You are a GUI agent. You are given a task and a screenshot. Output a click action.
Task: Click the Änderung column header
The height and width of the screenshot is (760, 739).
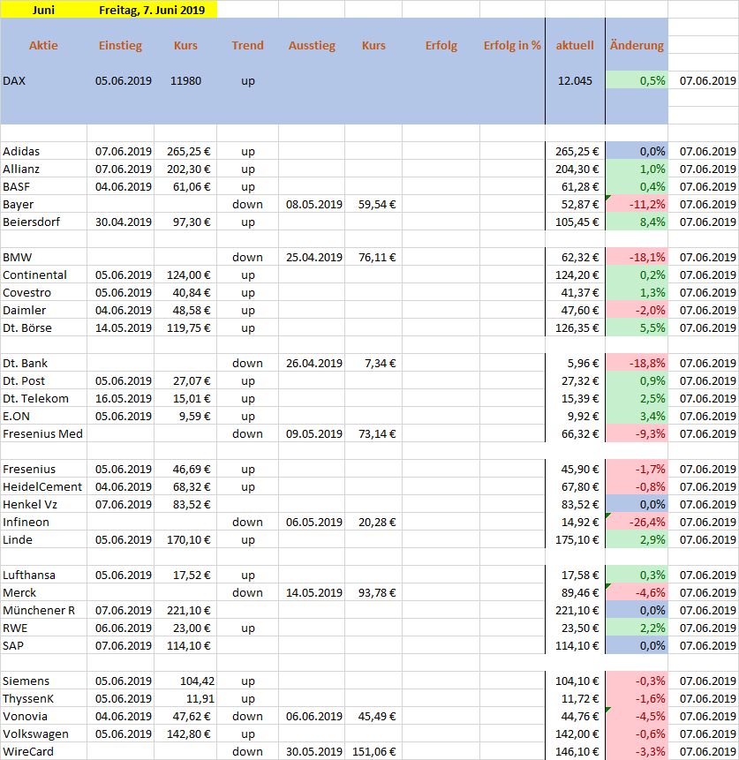(x=637, y=45)
